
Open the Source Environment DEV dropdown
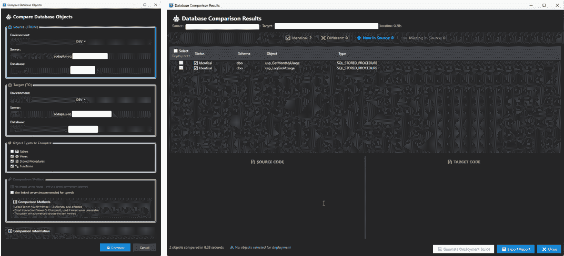(x=80, y=41)
